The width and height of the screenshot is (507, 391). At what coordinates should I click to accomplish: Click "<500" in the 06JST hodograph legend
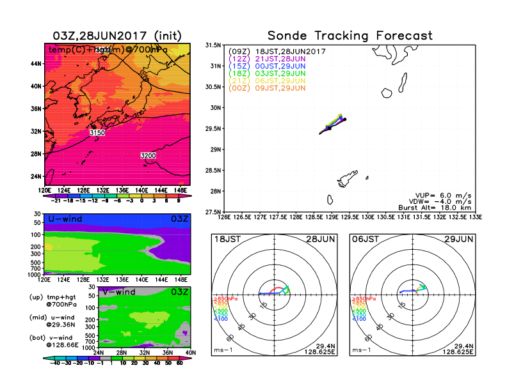(x=358, y=311)
